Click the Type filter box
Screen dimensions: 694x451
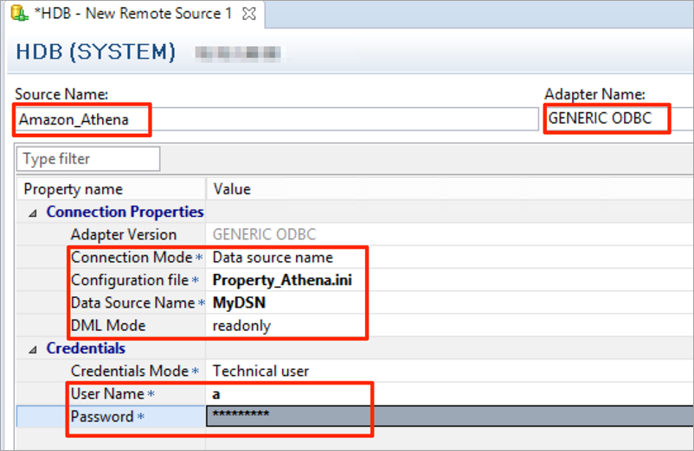[88, 159]
